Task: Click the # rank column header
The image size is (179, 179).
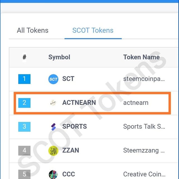Action: coord(24,57)
